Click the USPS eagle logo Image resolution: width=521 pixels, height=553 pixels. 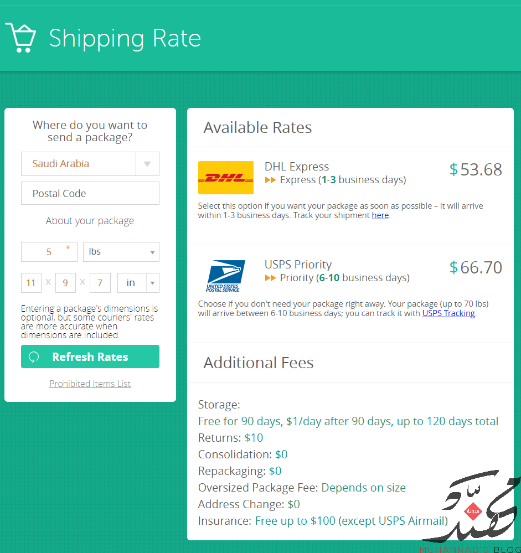[x=226, y=276]
